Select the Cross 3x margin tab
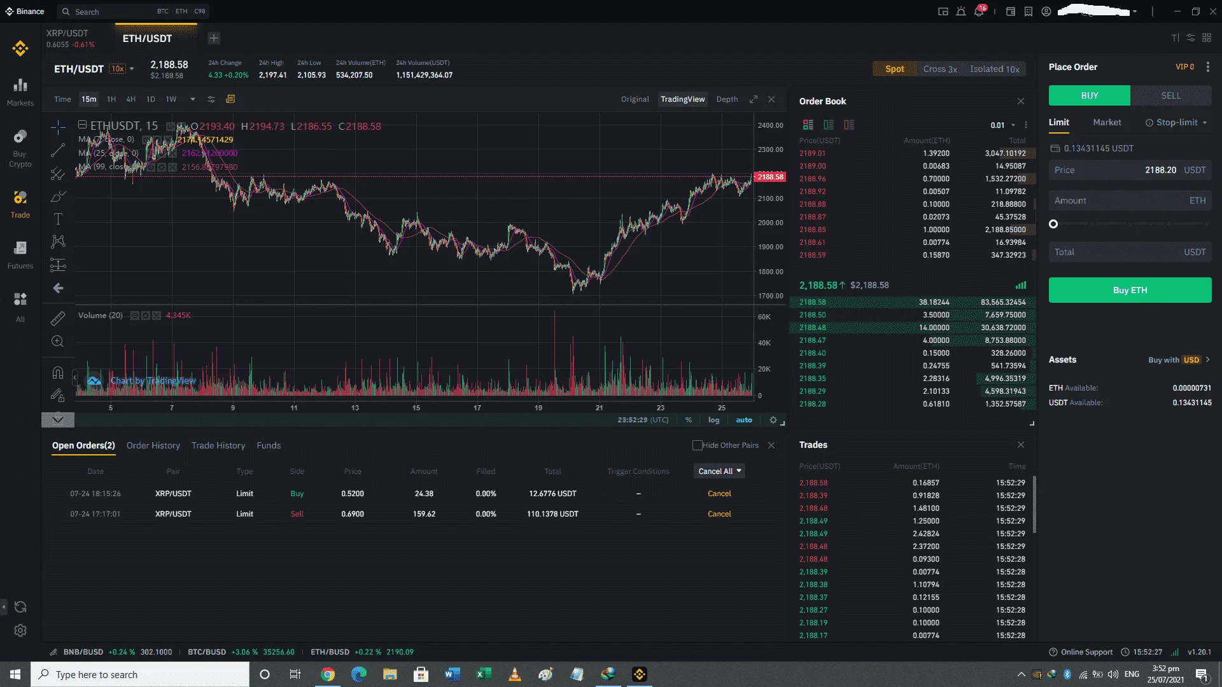Screen dimensions: 1222x687 (940, 69)
